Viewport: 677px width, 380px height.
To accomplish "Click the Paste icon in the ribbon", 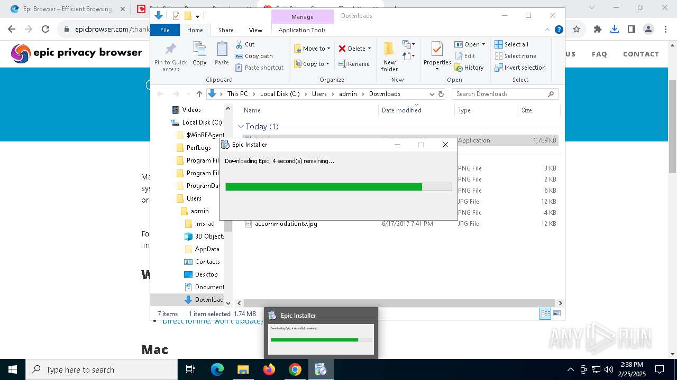I will [222, 54].
